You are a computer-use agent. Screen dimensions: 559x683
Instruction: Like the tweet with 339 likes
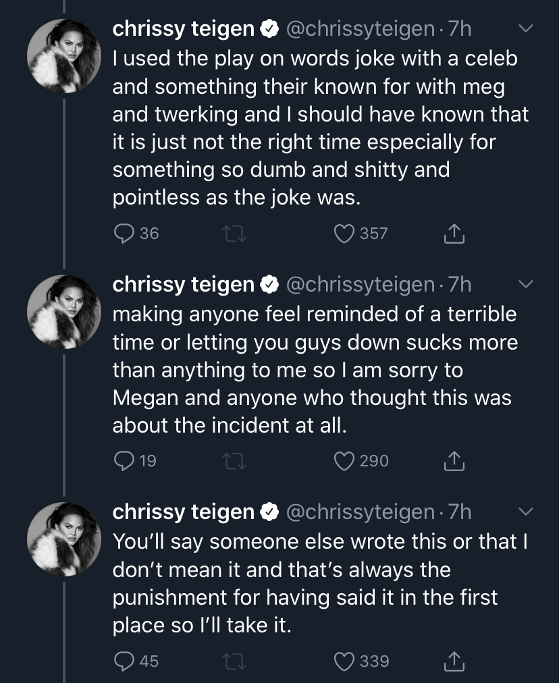pyautogui.click(x=345, y=661)
